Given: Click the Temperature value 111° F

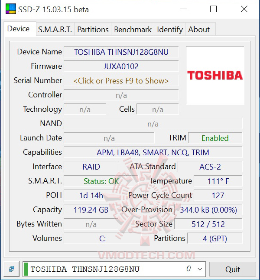Looking at the screenshot, I should (218, 181).
